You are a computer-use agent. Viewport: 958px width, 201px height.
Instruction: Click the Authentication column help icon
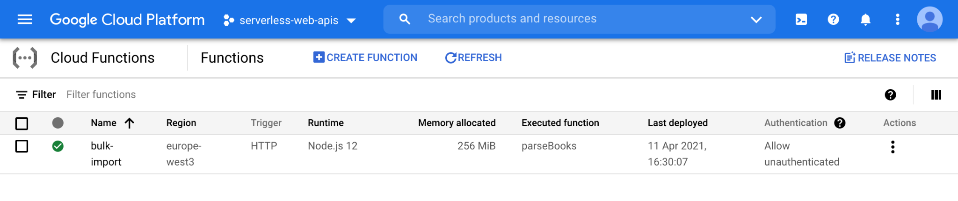coord(840,123)
